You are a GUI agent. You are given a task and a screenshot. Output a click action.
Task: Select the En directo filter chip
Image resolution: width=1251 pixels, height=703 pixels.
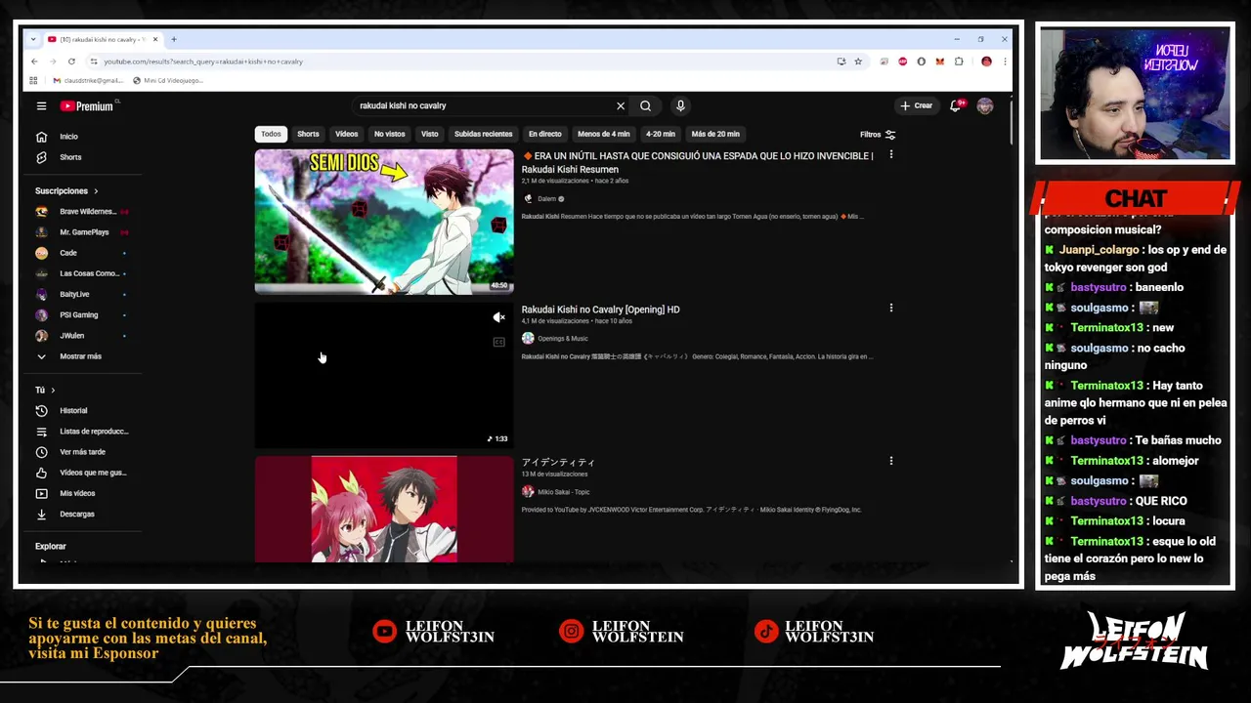(x=545, y=134)
